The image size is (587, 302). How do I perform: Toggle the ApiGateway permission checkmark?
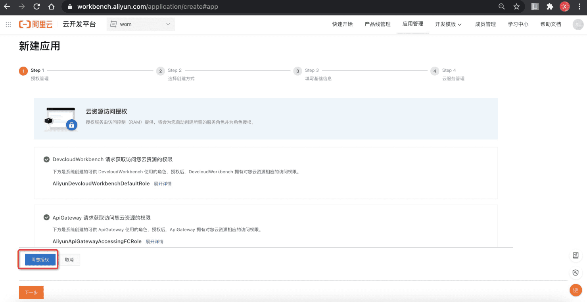[x=46, y=218]
